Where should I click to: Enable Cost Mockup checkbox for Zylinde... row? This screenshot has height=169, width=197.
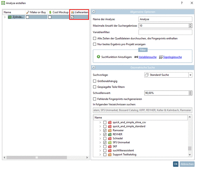tap(50, 17)
